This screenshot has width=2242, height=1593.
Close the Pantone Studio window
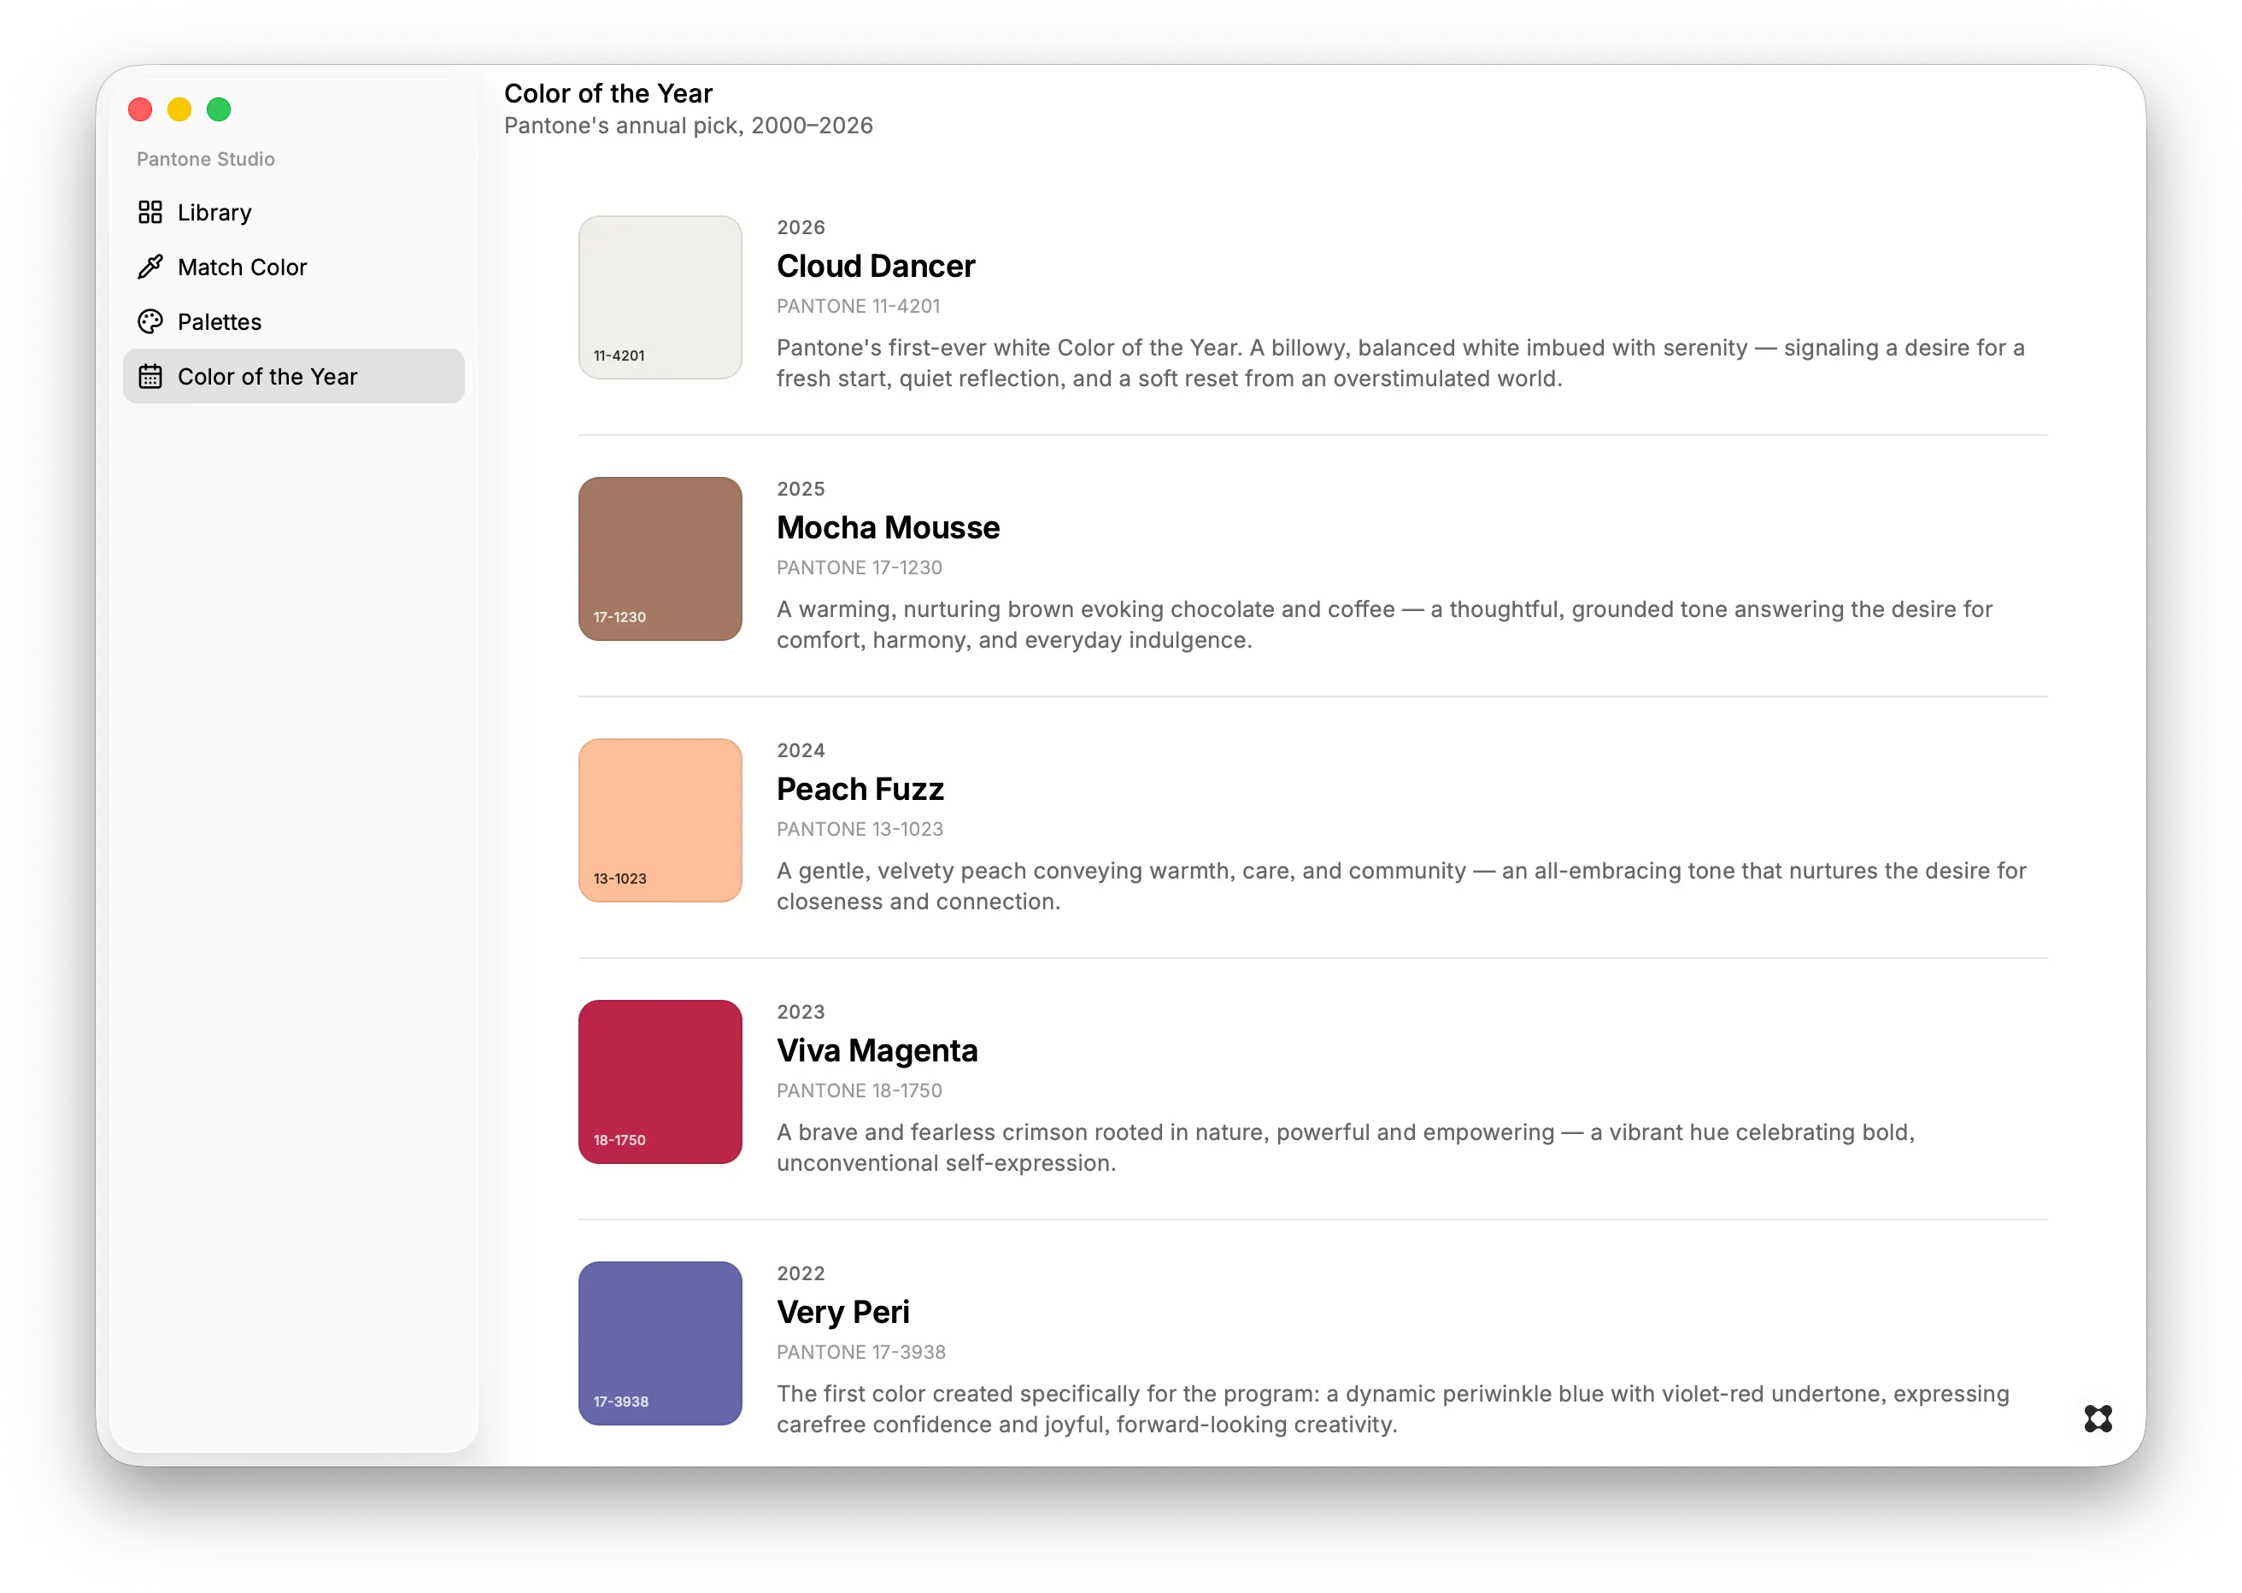click(x=140, y=109)
